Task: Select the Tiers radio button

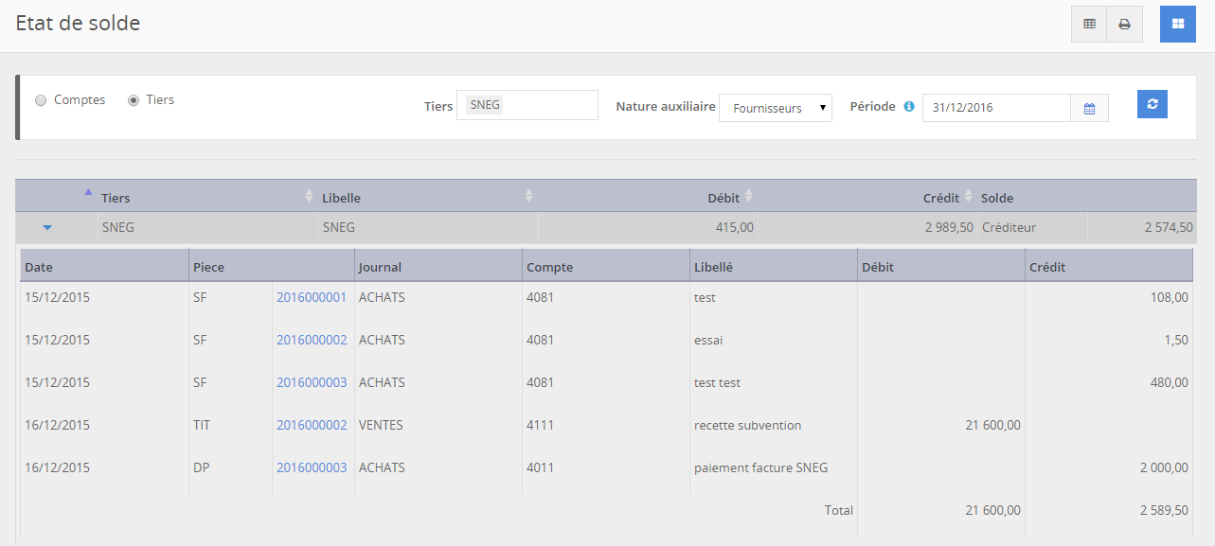Action: point(134,100)
